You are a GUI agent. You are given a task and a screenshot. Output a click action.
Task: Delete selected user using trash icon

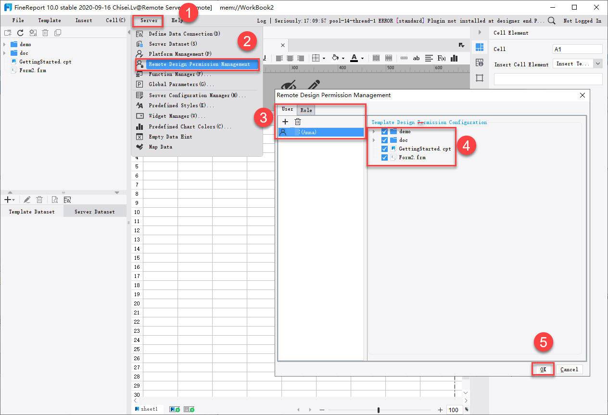(x=297, y=122)
